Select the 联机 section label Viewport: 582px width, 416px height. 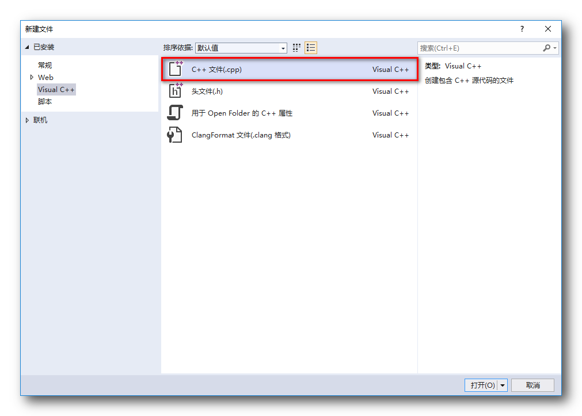(40, 120)
